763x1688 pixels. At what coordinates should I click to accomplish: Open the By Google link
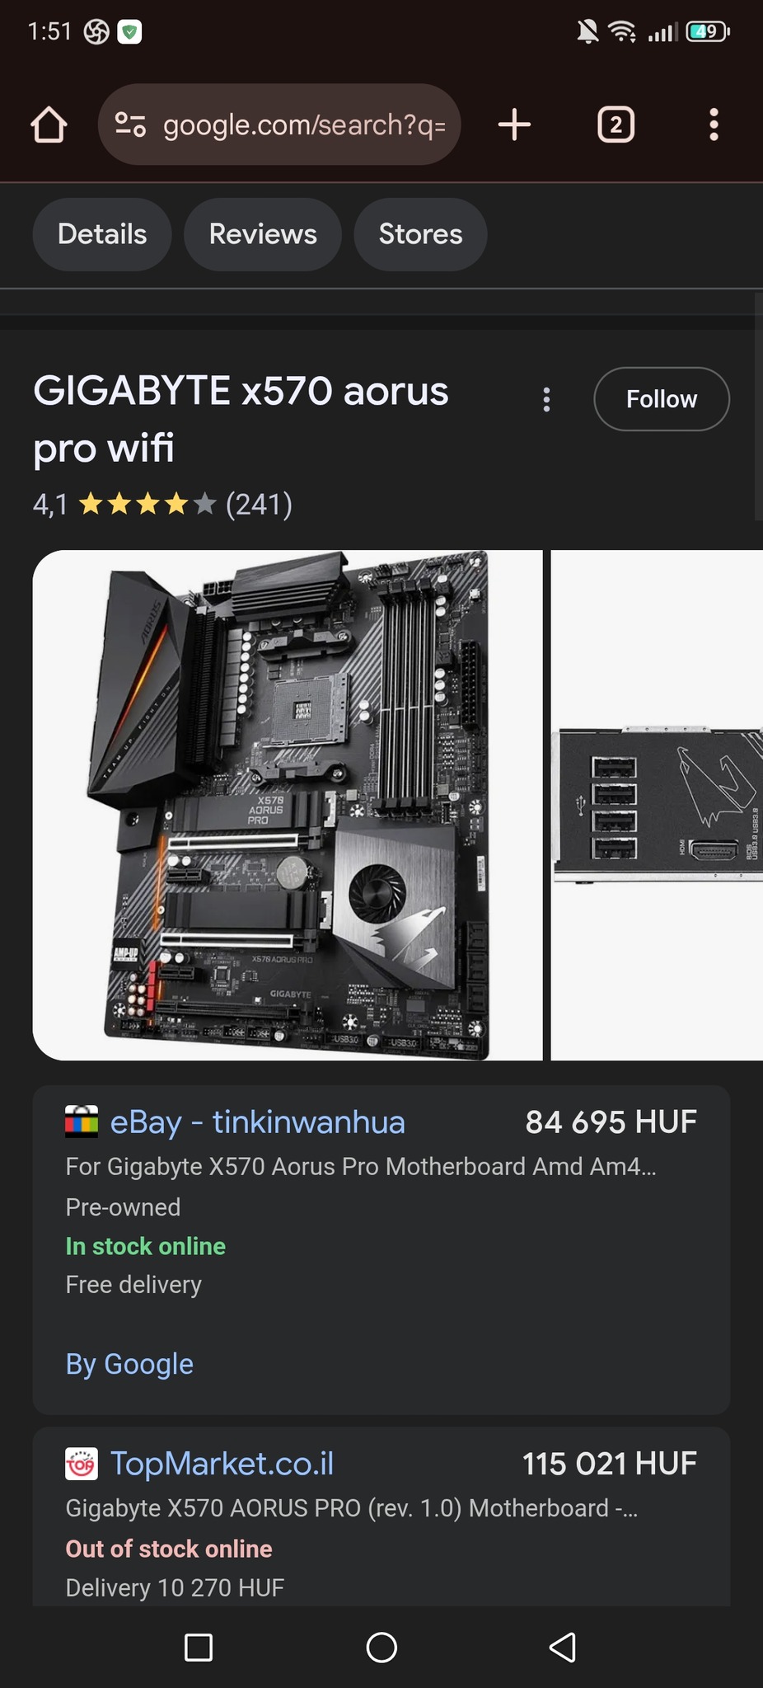(x=129, y=1364)
